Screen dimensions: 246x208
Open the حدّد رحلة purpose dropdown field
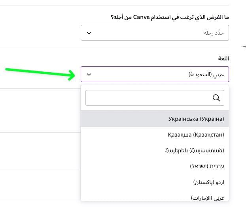pyautogui.click(x=155, y=33)
